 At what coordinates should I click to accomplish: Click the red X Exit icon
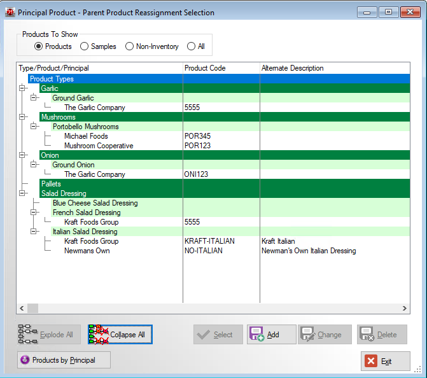370,361
